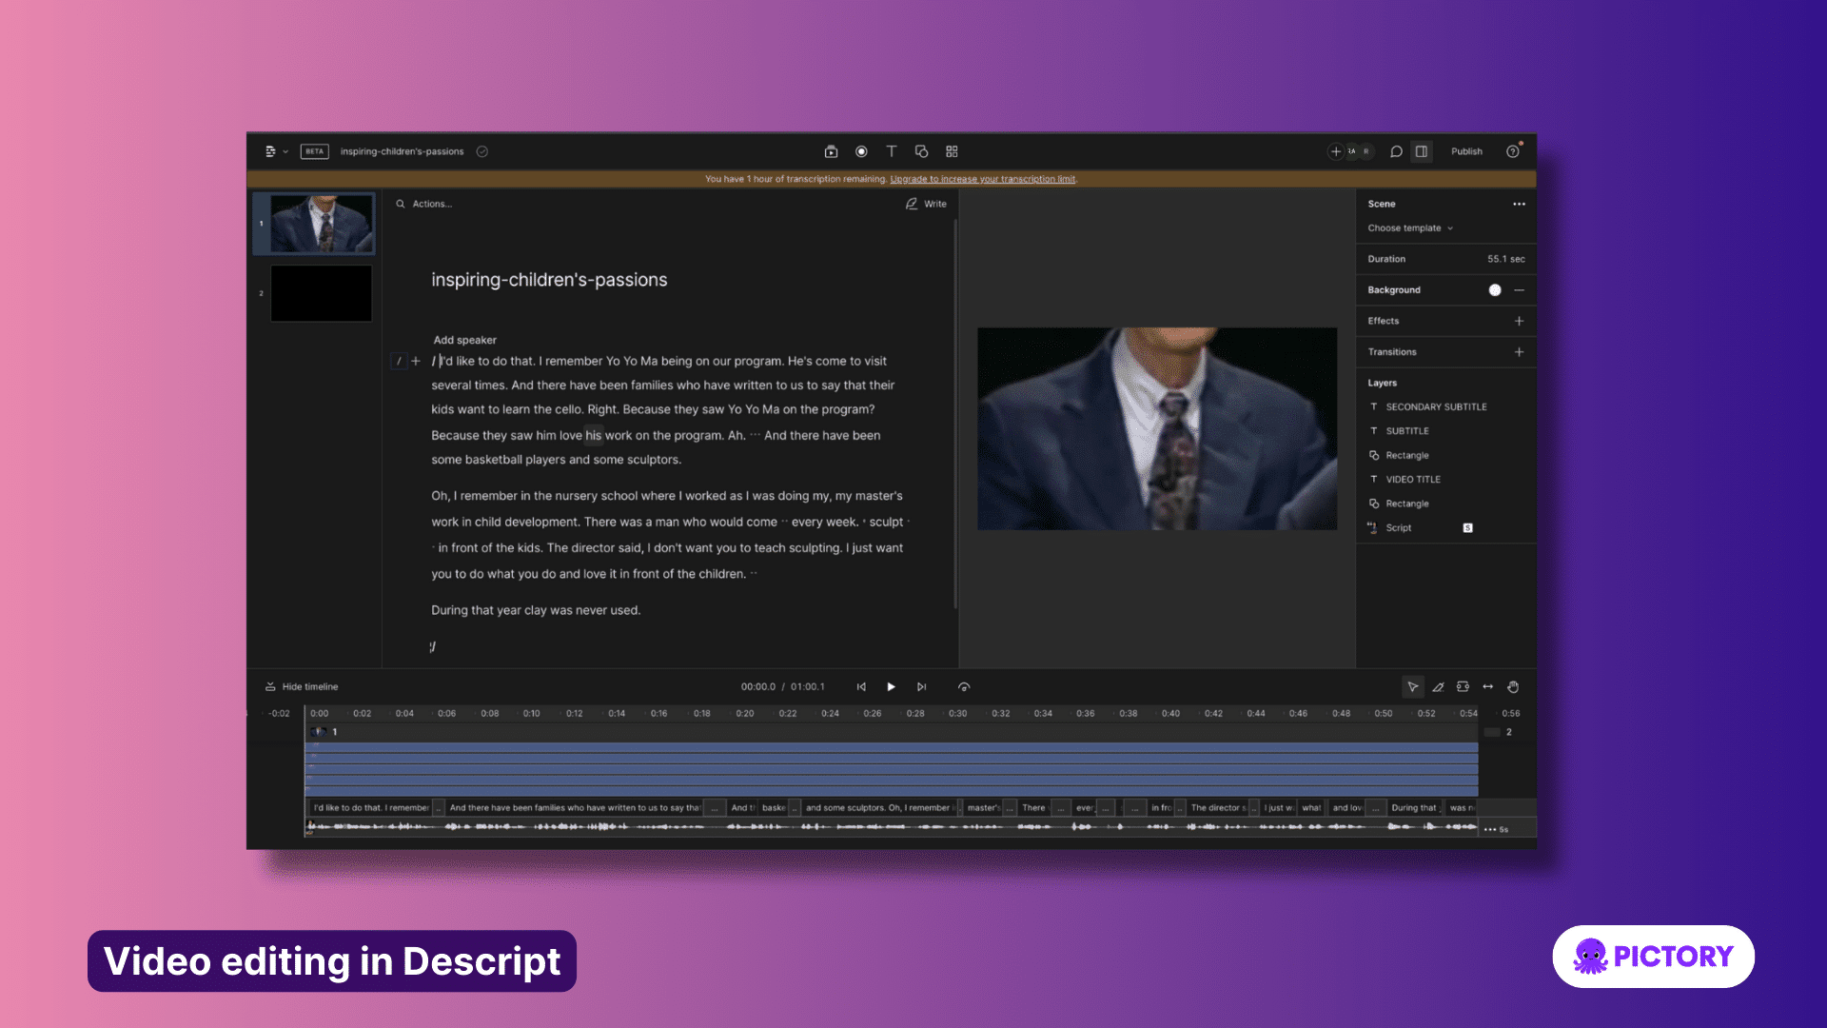Screen dimensions: 1827x1028
Task: Click scene 1 marker in the timeline
Action: pos(325,732)
